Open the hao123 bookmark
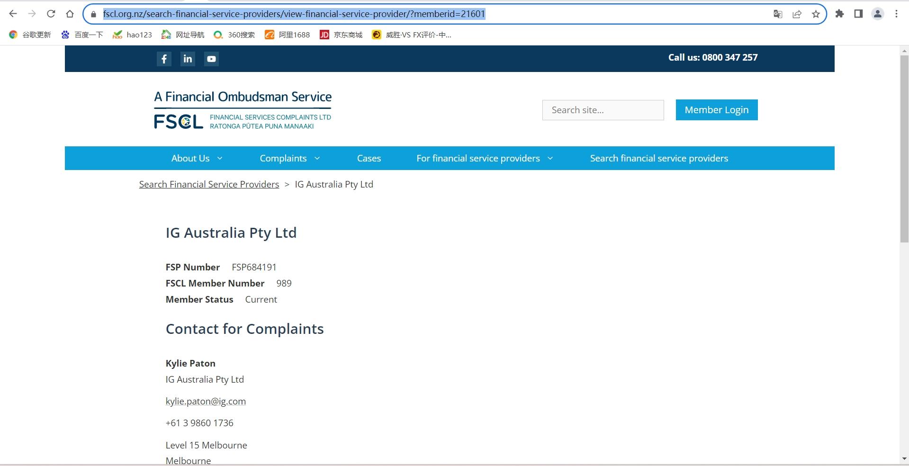The image size is (909, 466). click(132, 35)
